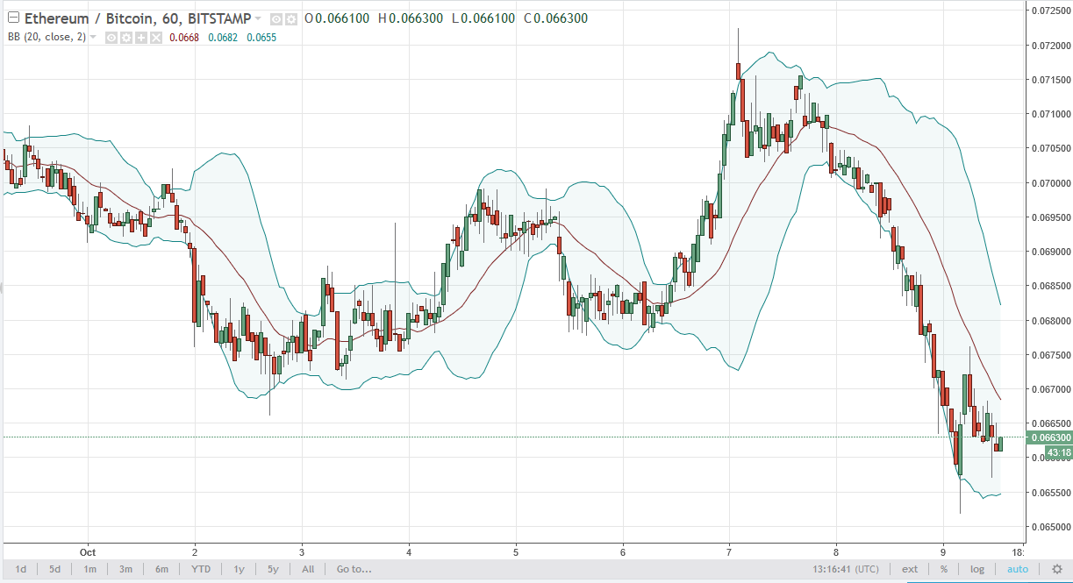Screen dimensions: 1073x583
Task: Open Bollinger Bands format settings gear
Action: 126,38
